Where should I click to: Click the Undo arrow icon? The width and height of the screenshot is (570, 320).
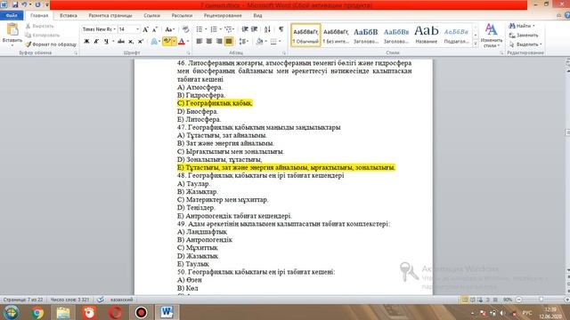[24, 4]
